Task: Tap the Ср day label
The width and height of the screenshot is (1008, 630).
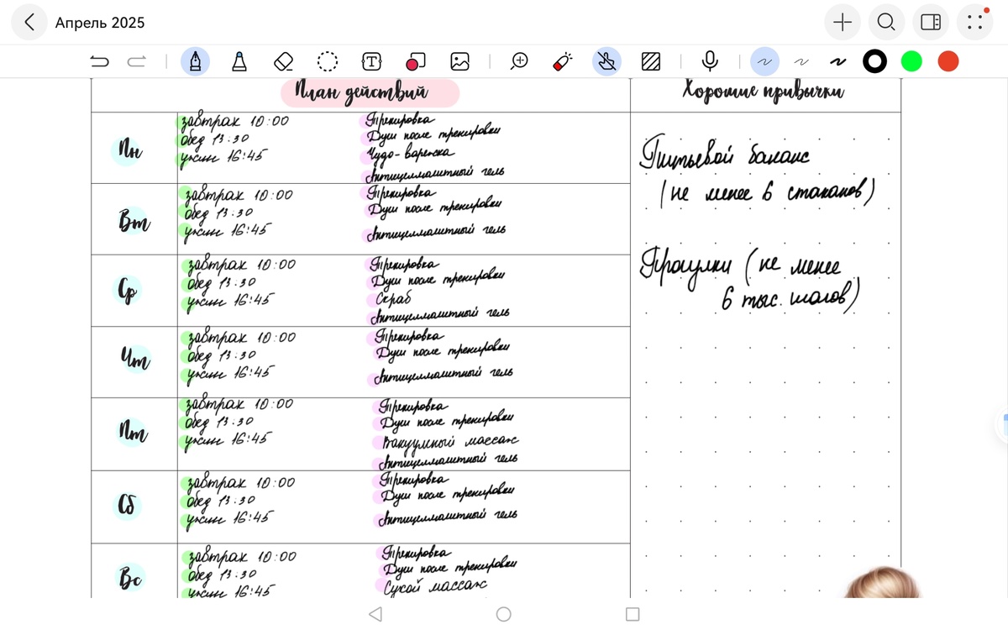Action: pos(128,291)
